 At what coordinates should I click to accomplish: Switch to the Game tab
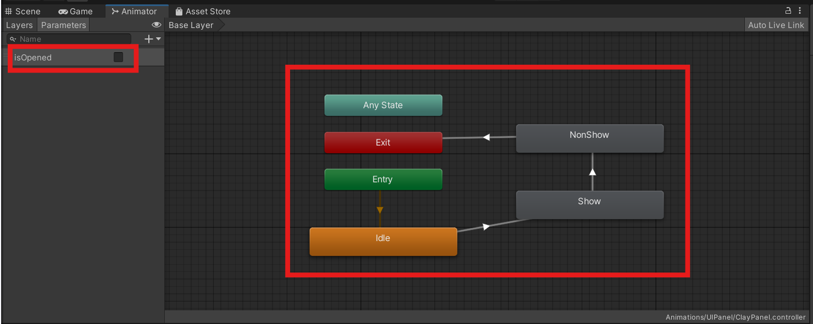(75, 11)
